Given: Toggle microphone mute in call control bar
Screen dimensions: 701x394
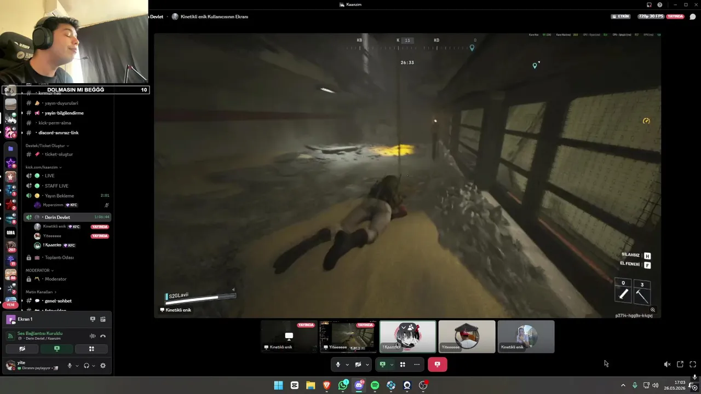Looking at the screenshot, I should tap(338, 364).
